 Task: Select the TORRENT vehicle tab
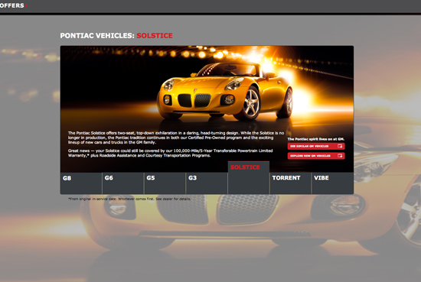pos(291,183)
